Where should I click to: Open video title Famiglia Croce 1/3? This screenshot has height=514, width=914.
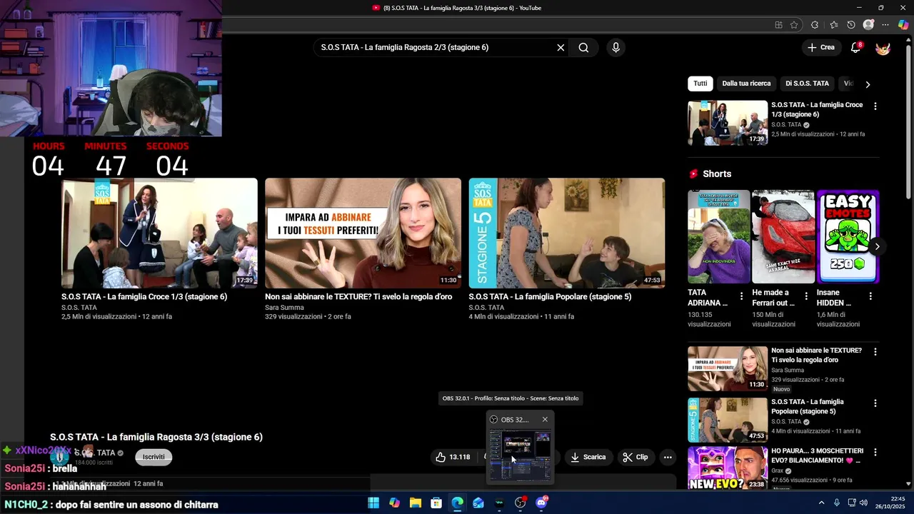point(144,297)
